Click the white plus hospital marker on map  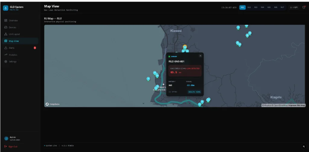(x=163, y=84)
